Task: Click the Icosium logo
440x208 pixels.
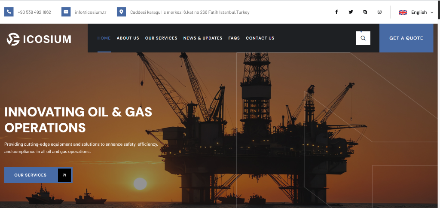Action: click(x=39, y=39)
